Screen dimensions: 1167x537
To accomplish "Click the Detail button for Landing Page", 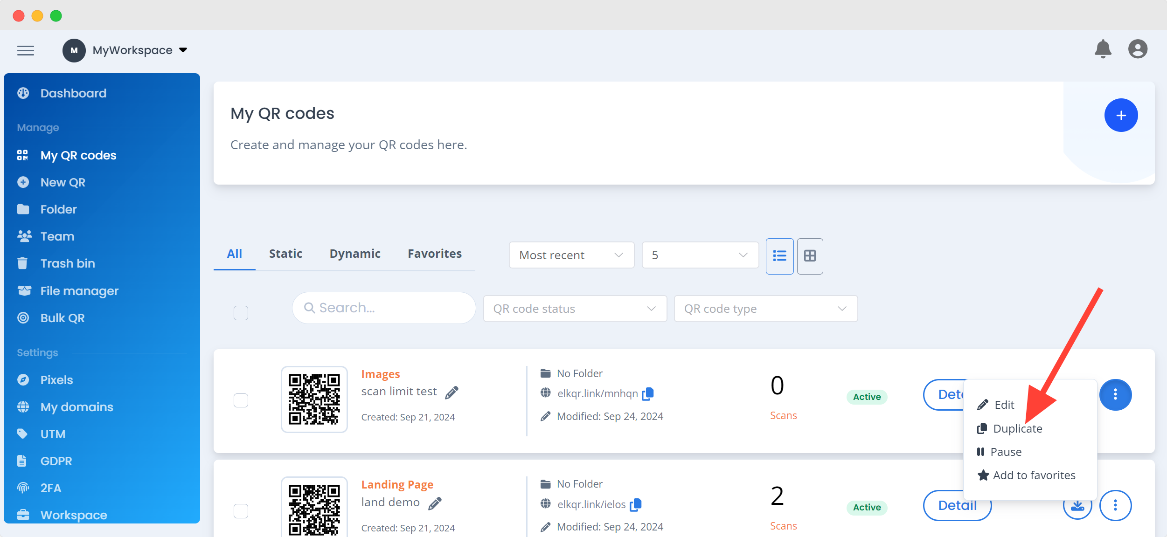I will tap(957, 505).
